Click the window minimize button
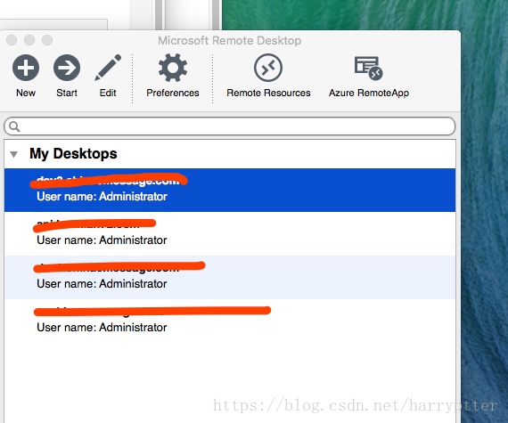This screenshot has width=508, height=423. [29, 40]
